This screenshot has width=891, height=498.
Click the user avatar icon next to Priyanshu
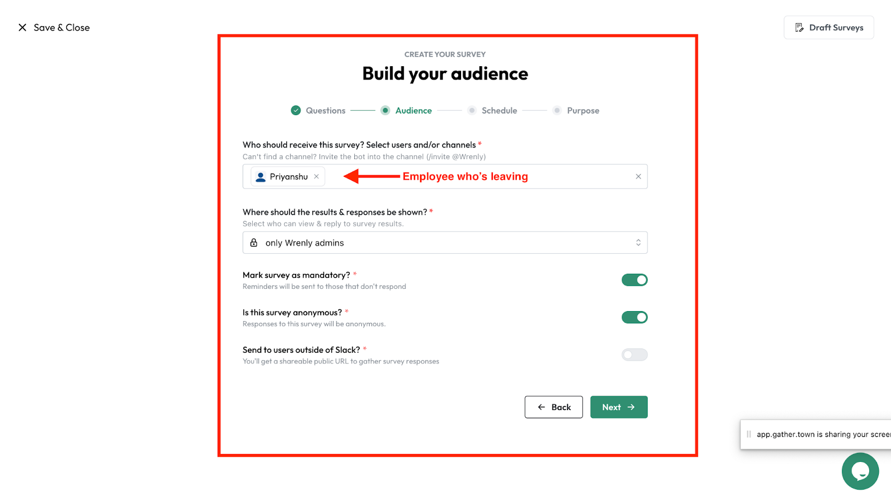coord(260,177)
